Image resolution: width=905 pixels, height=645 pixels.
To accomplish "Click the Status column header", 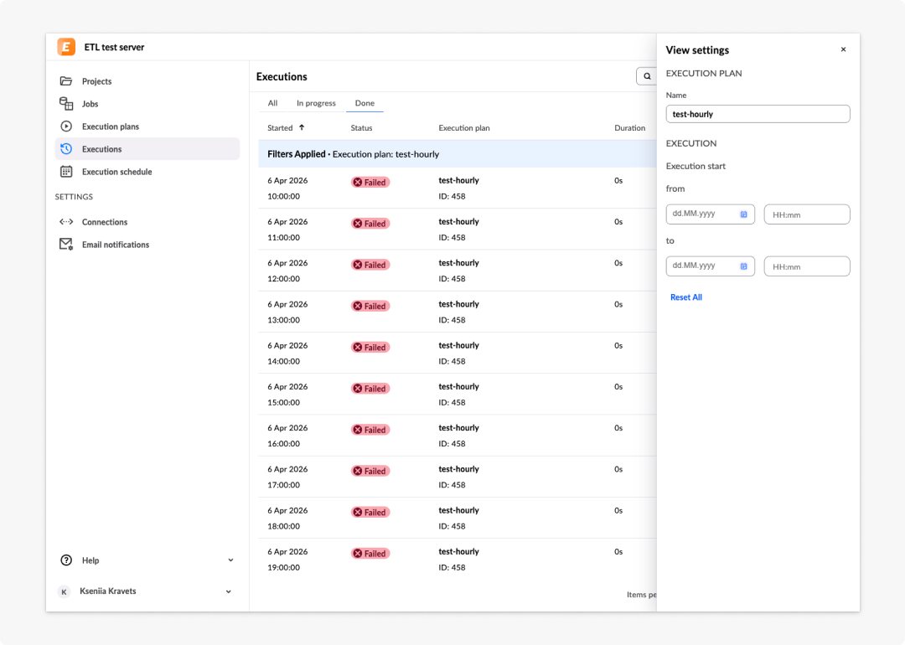I will tap(361, 127).
